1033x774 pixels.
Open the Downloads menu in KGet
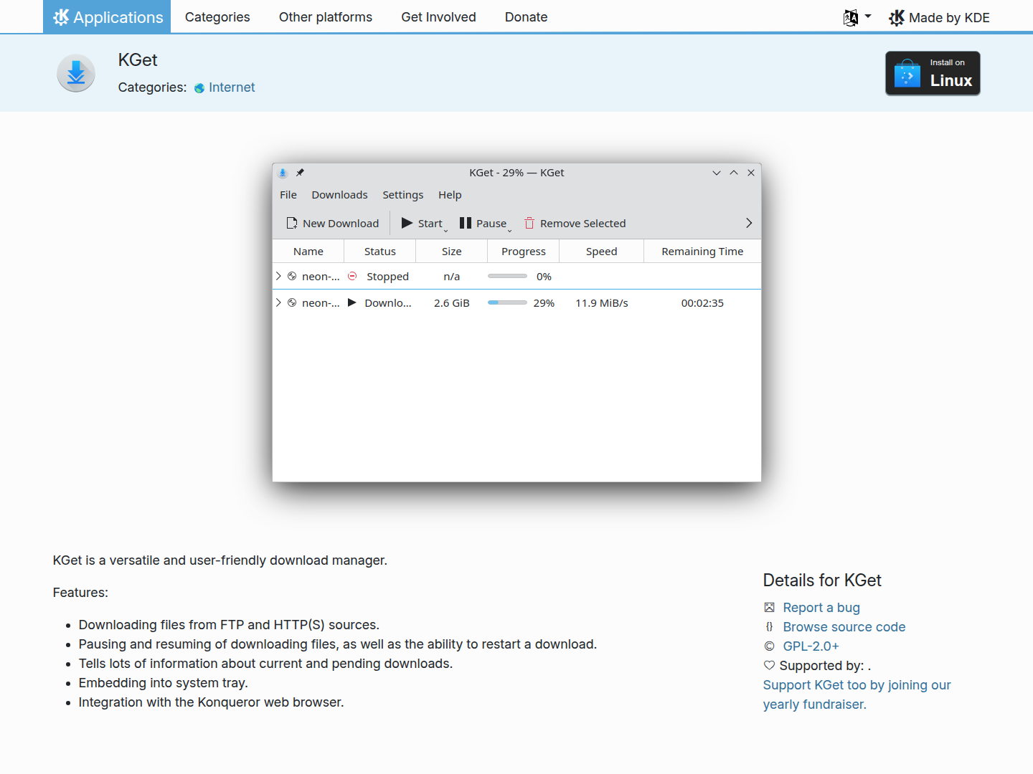(x=339, y=195)
